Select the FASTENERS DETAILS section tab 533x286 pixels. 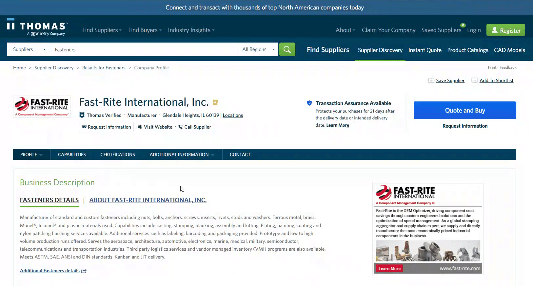pos(49,200)
